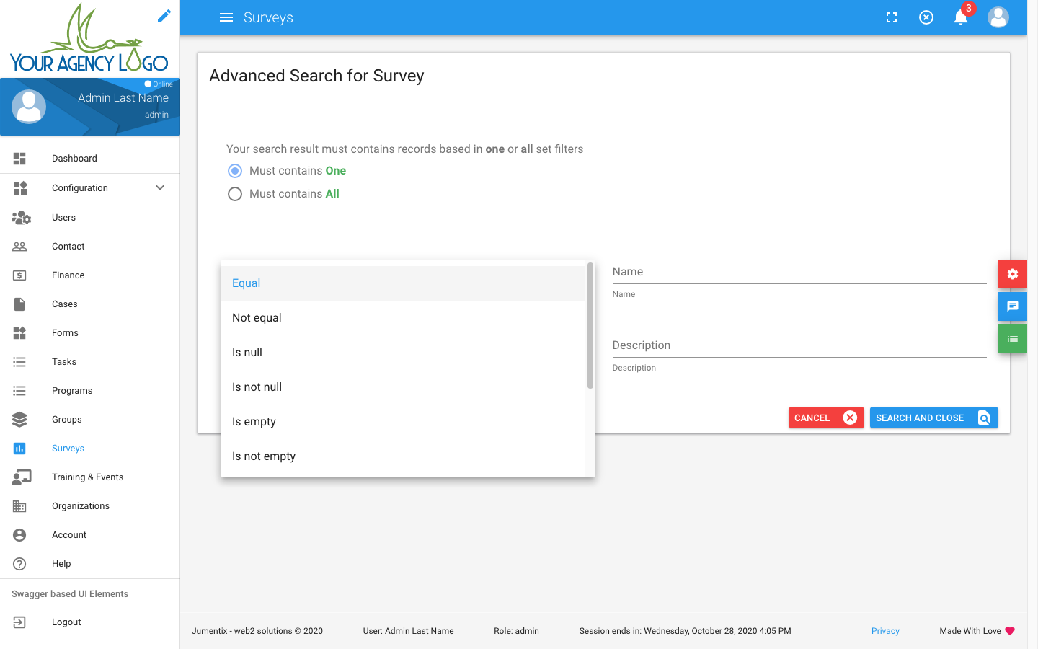Open the blue chat message side tab
Screen dimensions: 1038x649
click(1013, 306)
